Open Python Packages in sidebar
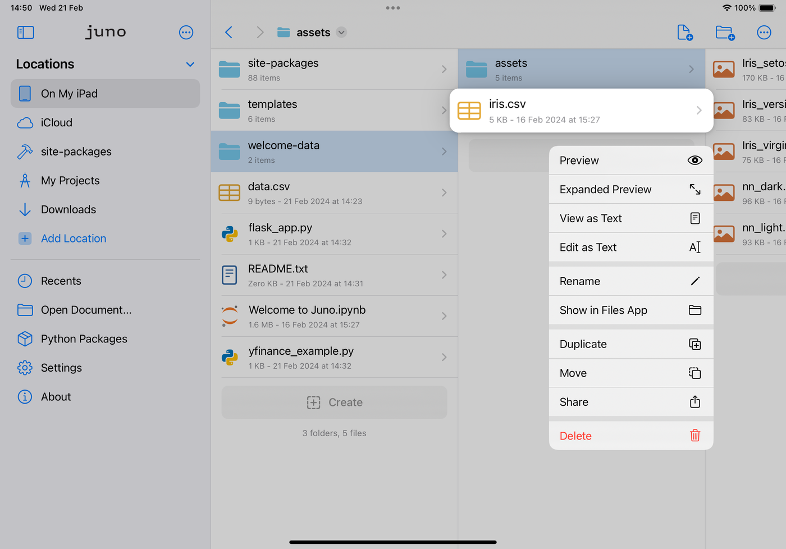 (84, 339)
